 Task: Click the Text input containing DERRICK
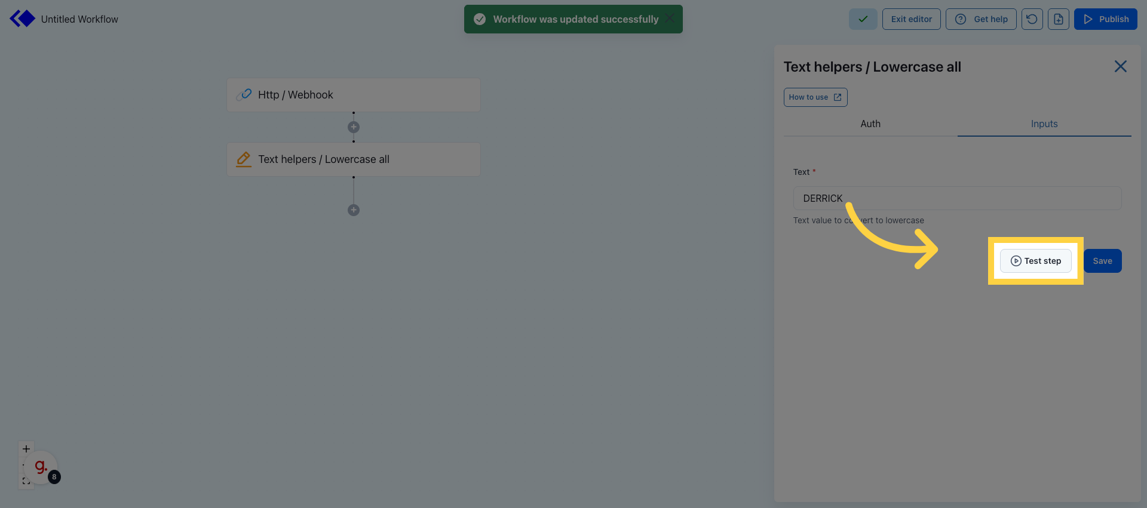[x=957, y=198]
